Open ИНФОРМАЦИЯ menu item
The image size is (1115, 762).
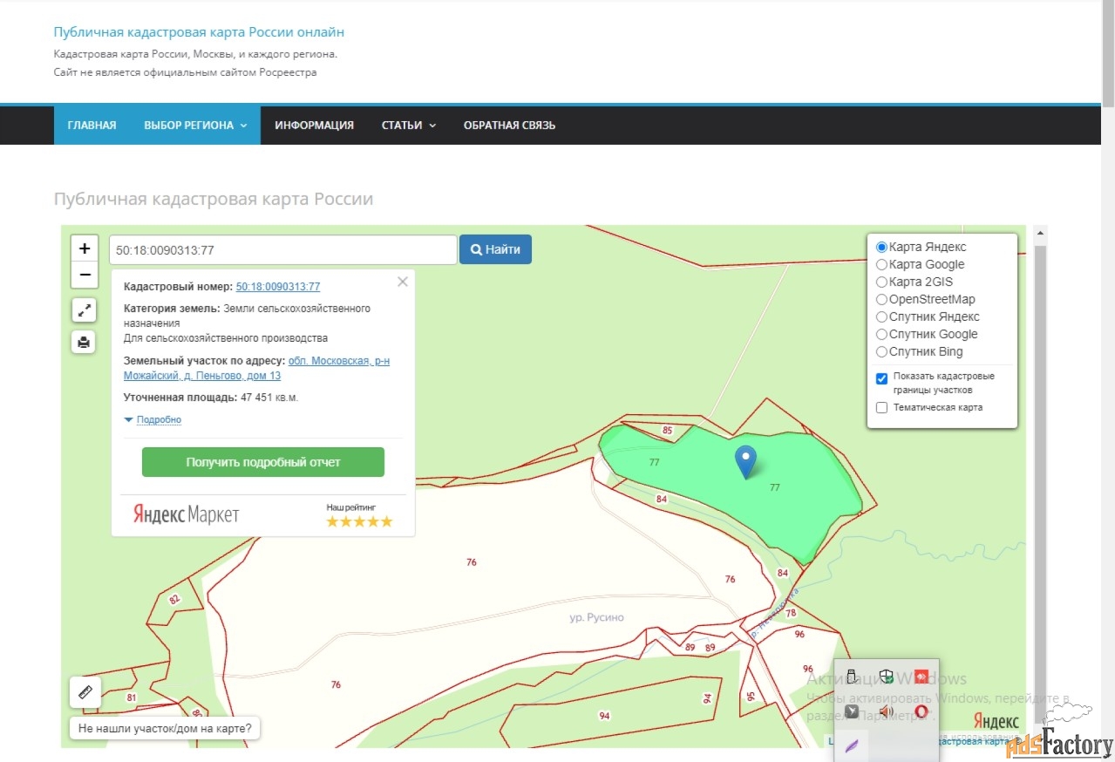click(314, 125)
